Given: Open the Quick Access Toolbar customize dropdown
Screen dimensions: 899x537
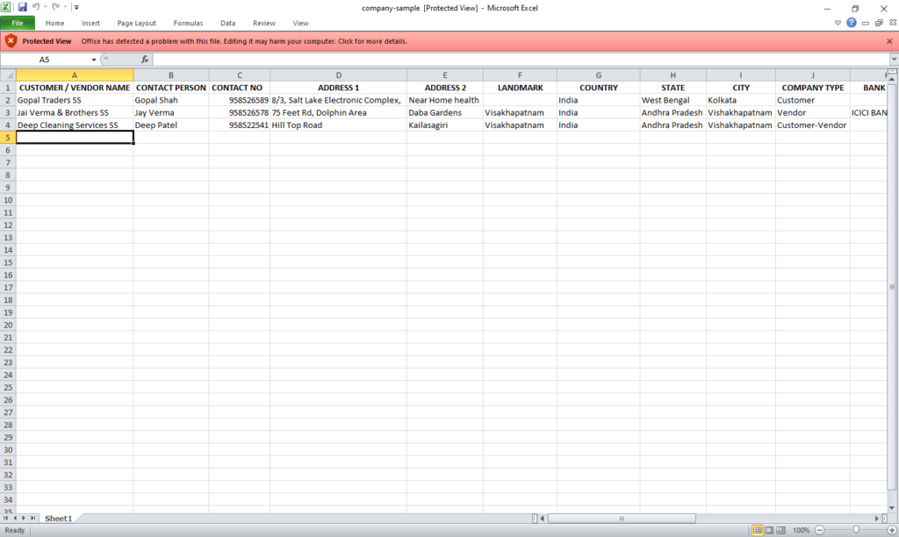Looking at the screenshot, I should (76, 7).
